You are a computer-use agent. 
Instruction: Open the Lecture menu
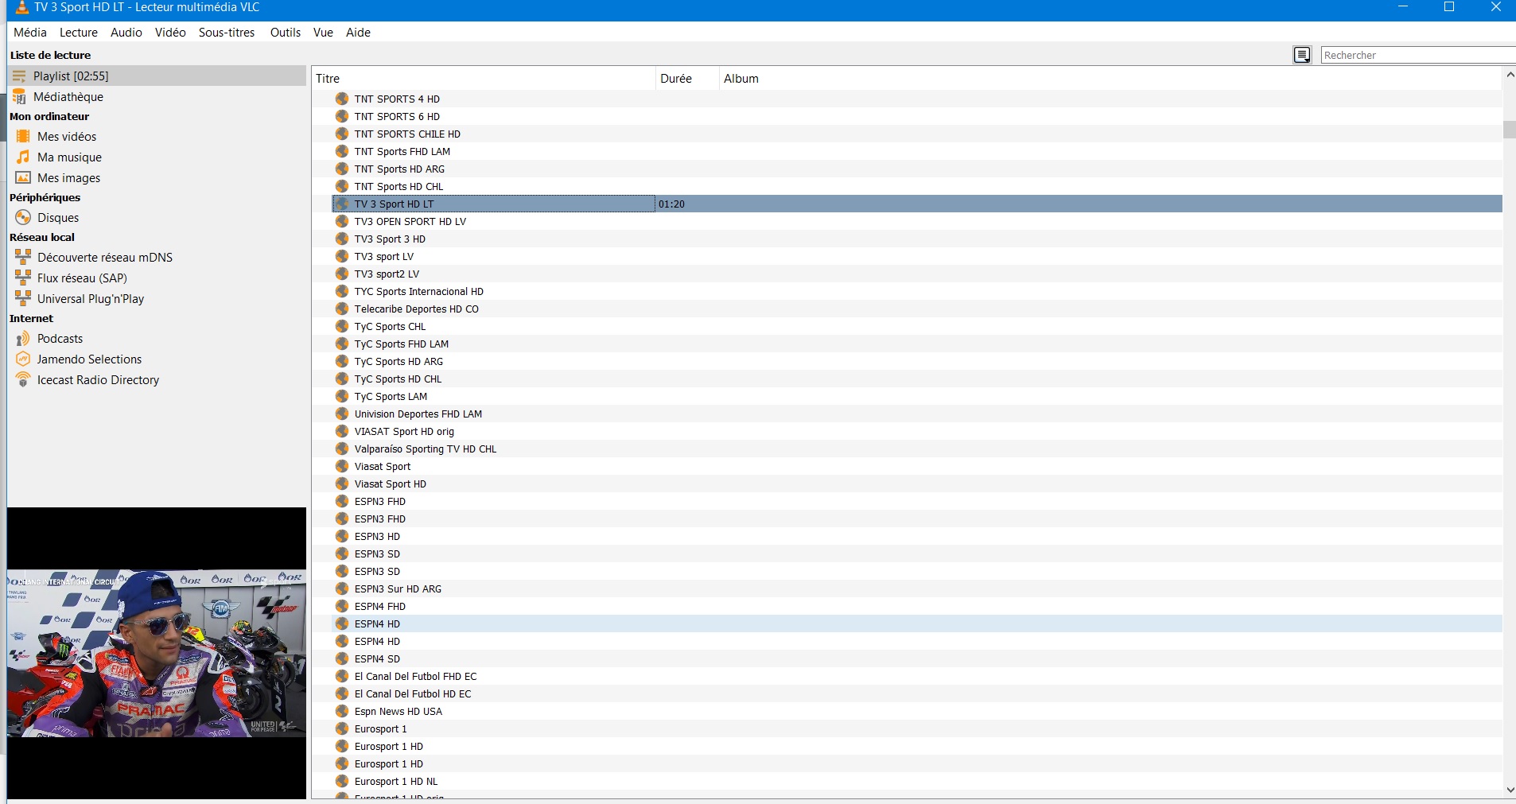[79, 33]
